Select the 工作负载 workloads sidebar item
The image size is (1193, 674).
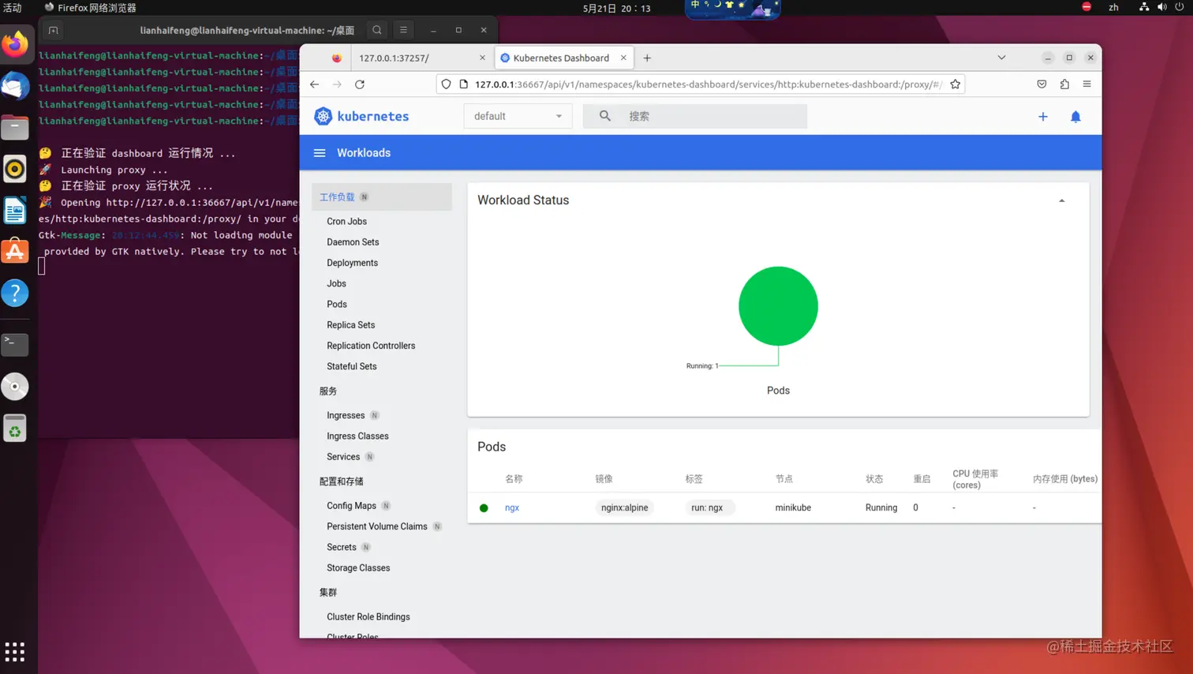(x=382, y=197)
